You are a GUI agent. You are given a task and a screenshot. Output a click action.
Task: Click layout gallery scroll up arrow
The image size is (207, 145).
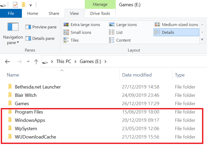pyautogui.click(x=202, y=25)
